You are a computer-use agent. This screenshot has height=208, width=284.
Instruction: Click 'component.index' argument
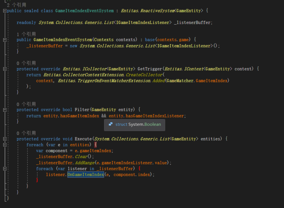click(132, 175)
